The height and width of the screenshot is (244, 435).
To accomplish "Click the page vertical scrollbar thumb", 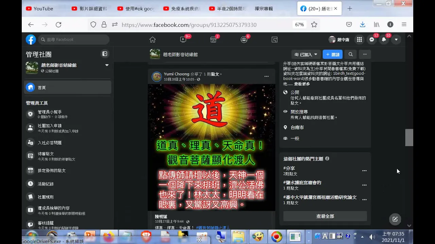I will click(x=409, y=138).
